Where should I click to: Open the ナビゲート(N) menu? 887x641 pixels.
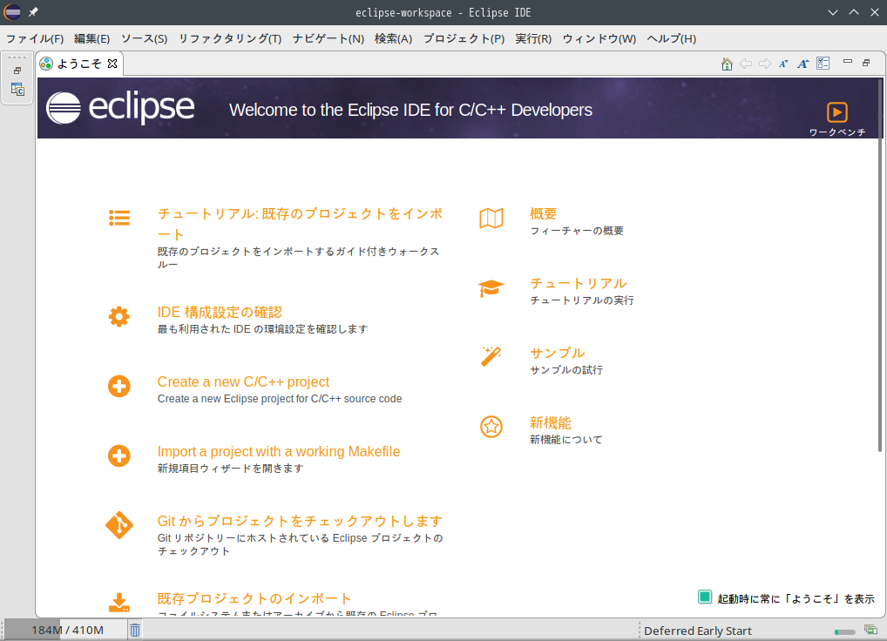coord(328,38)
